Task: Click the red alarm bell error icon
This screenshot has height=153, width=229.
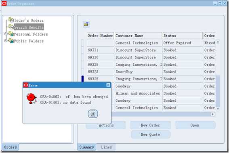Action: 32,99
